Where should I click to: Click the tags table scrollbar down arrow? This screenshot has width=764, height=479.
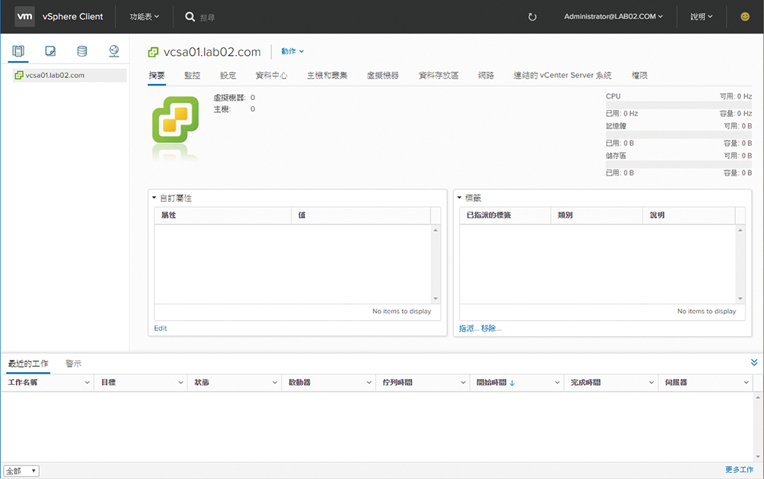(x=740, y=298)
